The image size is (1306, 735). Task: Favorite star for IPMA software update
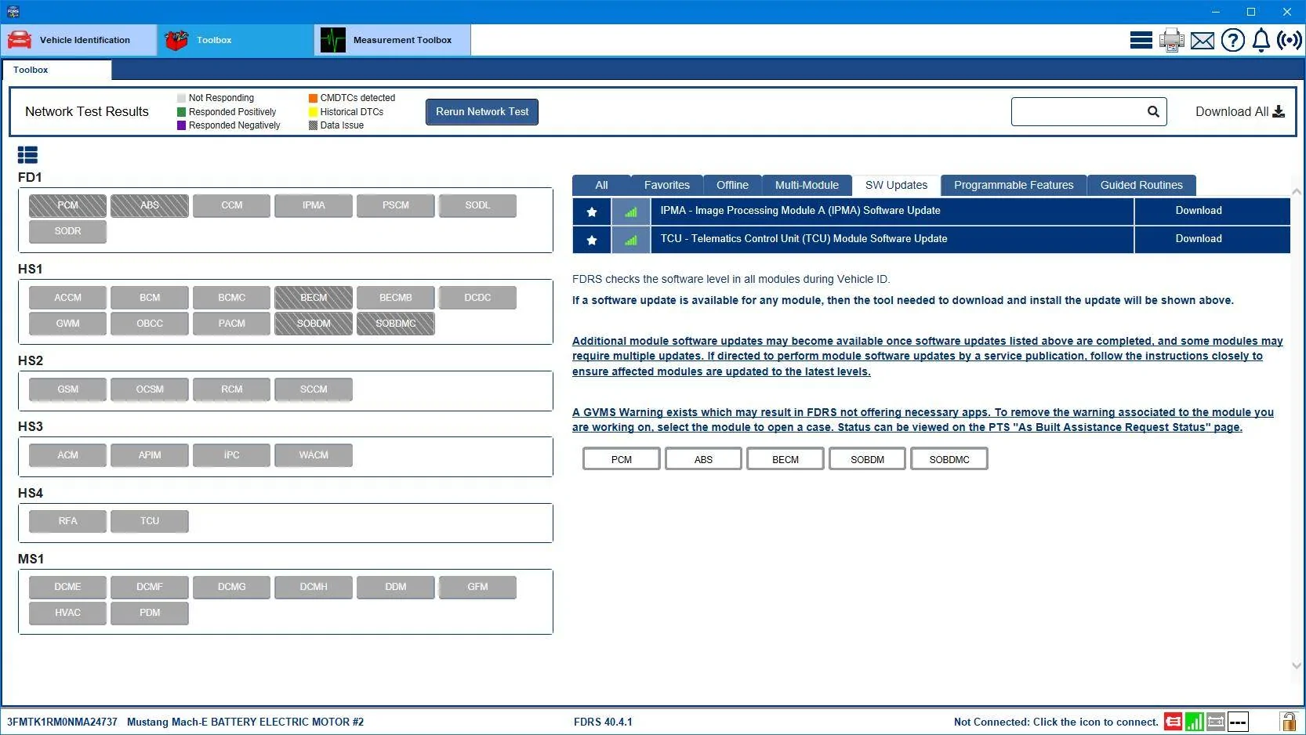pos(592,212)
